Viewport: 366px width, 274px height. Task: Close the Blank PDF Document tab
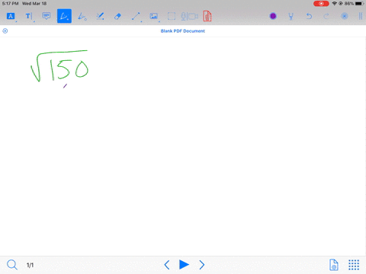pos(5,31)
